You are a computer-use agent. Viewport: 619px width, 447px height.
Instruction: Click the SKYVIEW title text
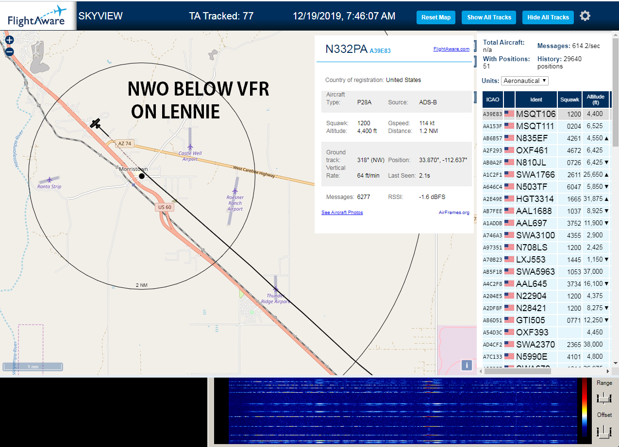tap(100, 16)
